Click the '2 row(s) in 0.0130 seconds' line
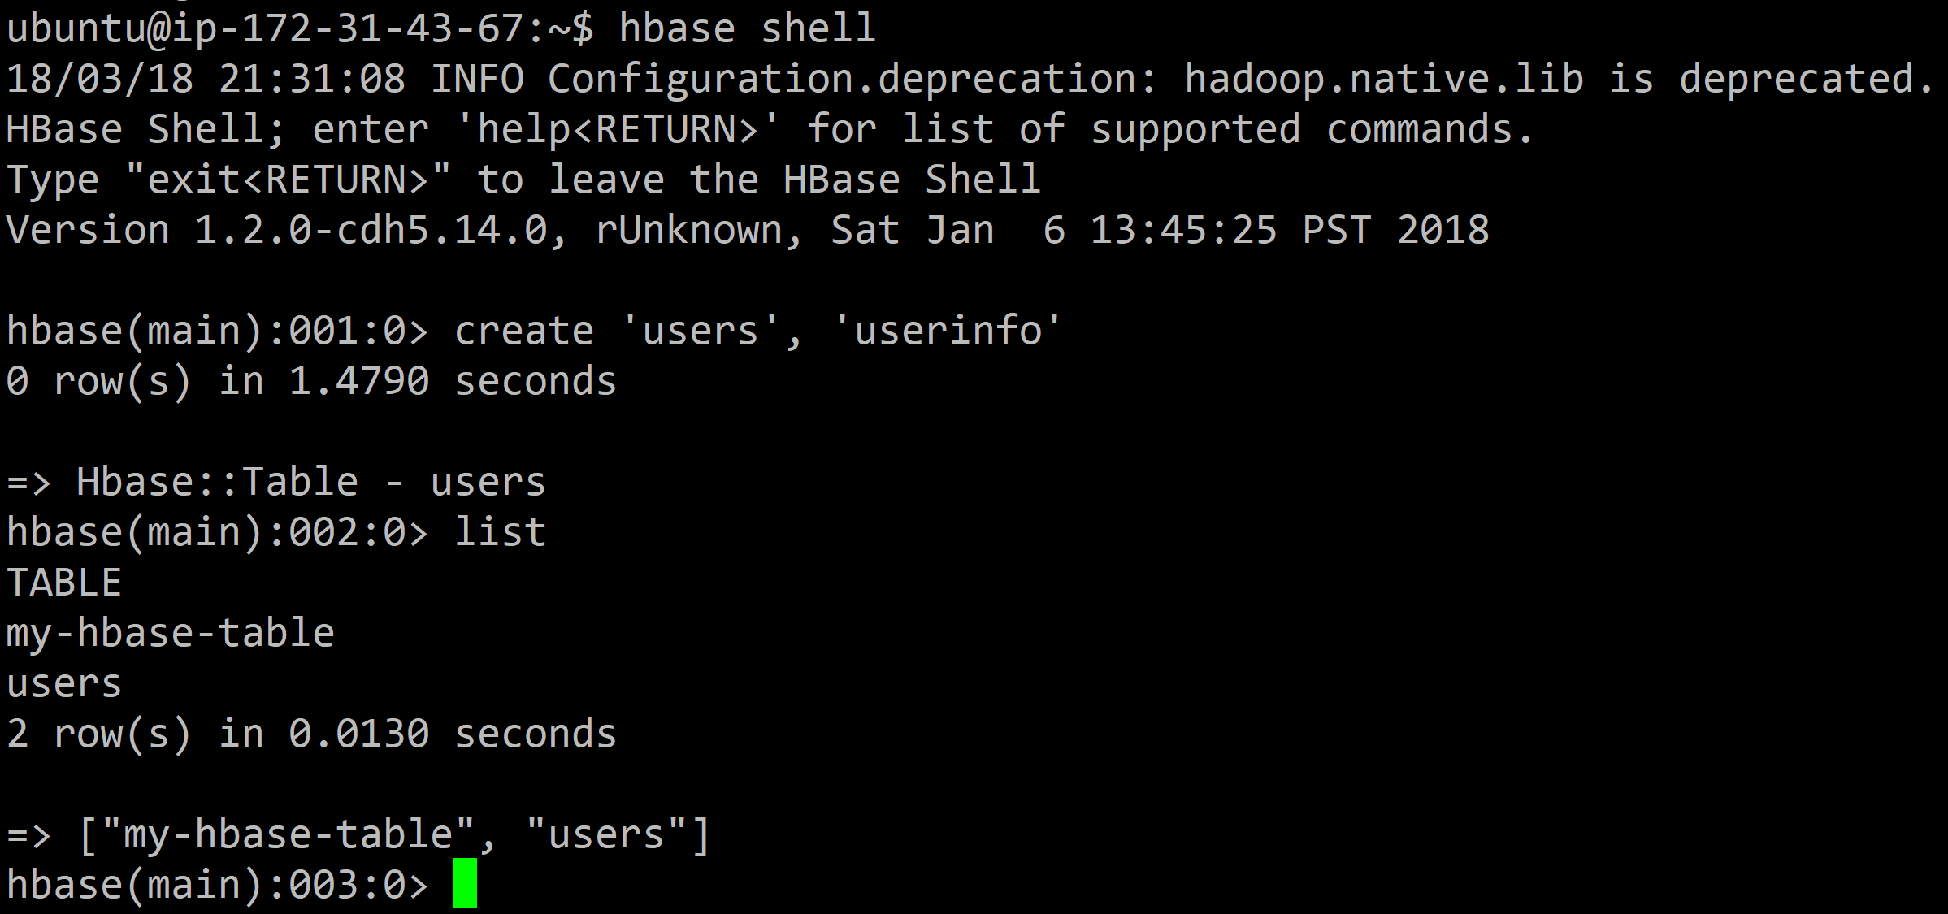Image resolution: width=1948 pixels, height=914 pixels. (x=311, y=734)
